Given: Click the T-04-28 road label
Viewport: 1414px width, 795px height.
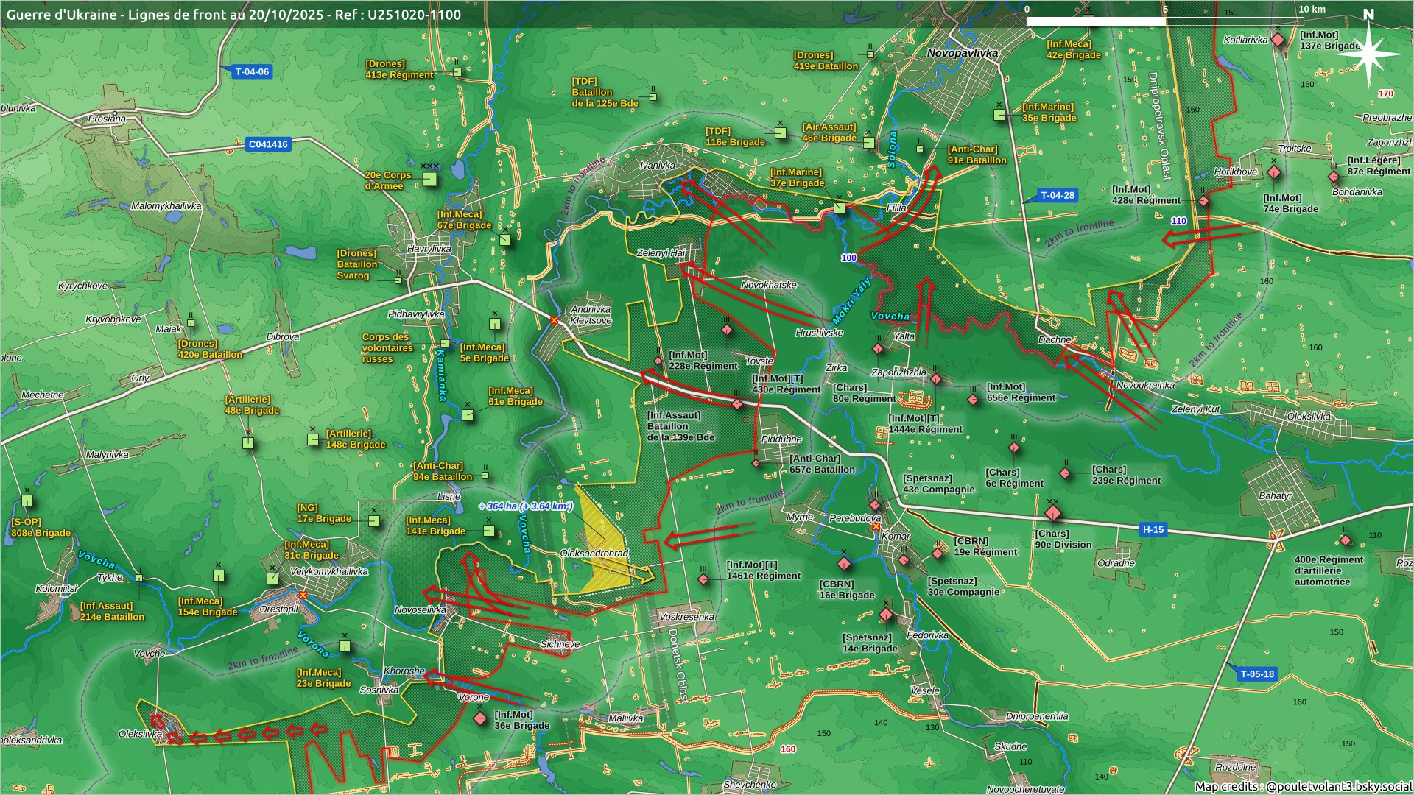Looking at the screenshot, I should [x=1057, y=195].
